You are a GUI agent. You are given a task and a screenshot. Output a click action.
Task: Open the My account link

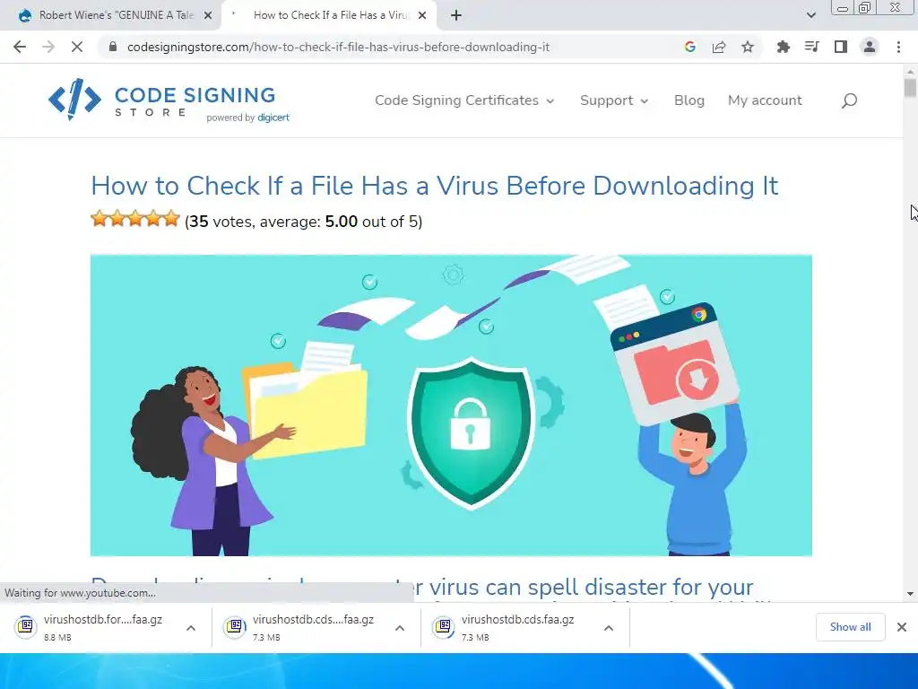(765, 100)
